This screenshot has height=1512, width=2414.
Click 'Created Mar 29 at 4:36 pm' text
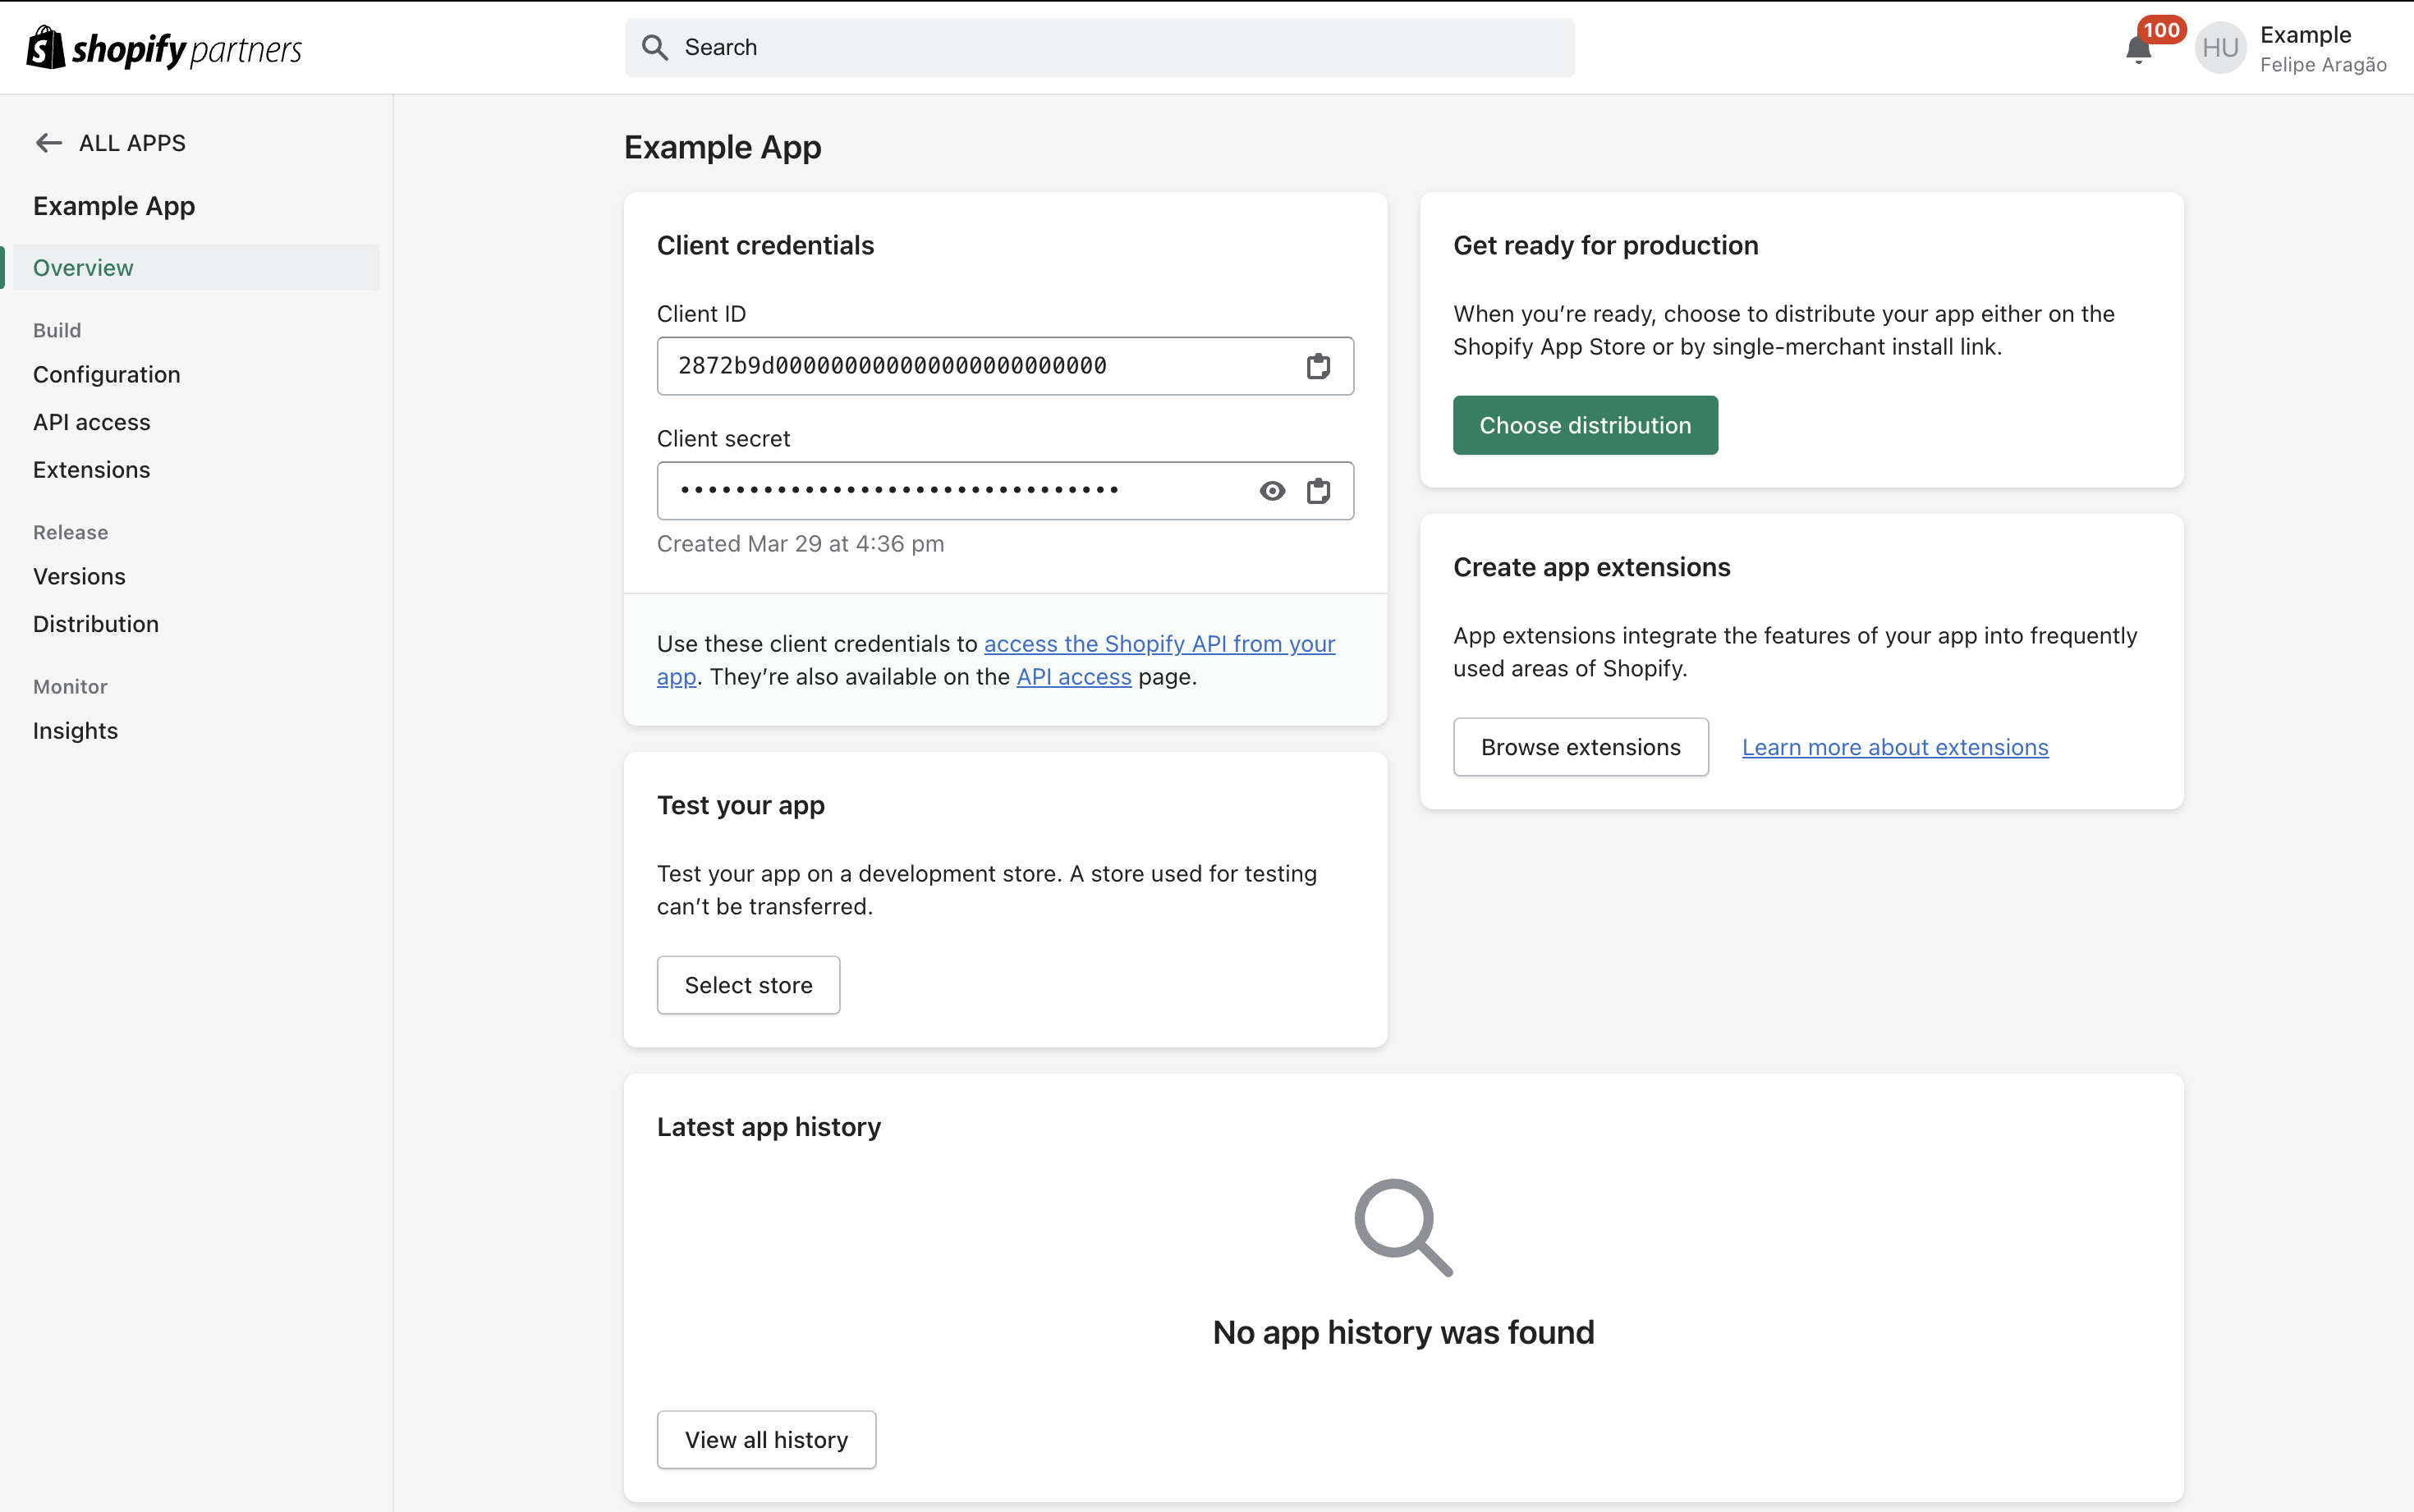pyautogui.click(x=800, y=544)
